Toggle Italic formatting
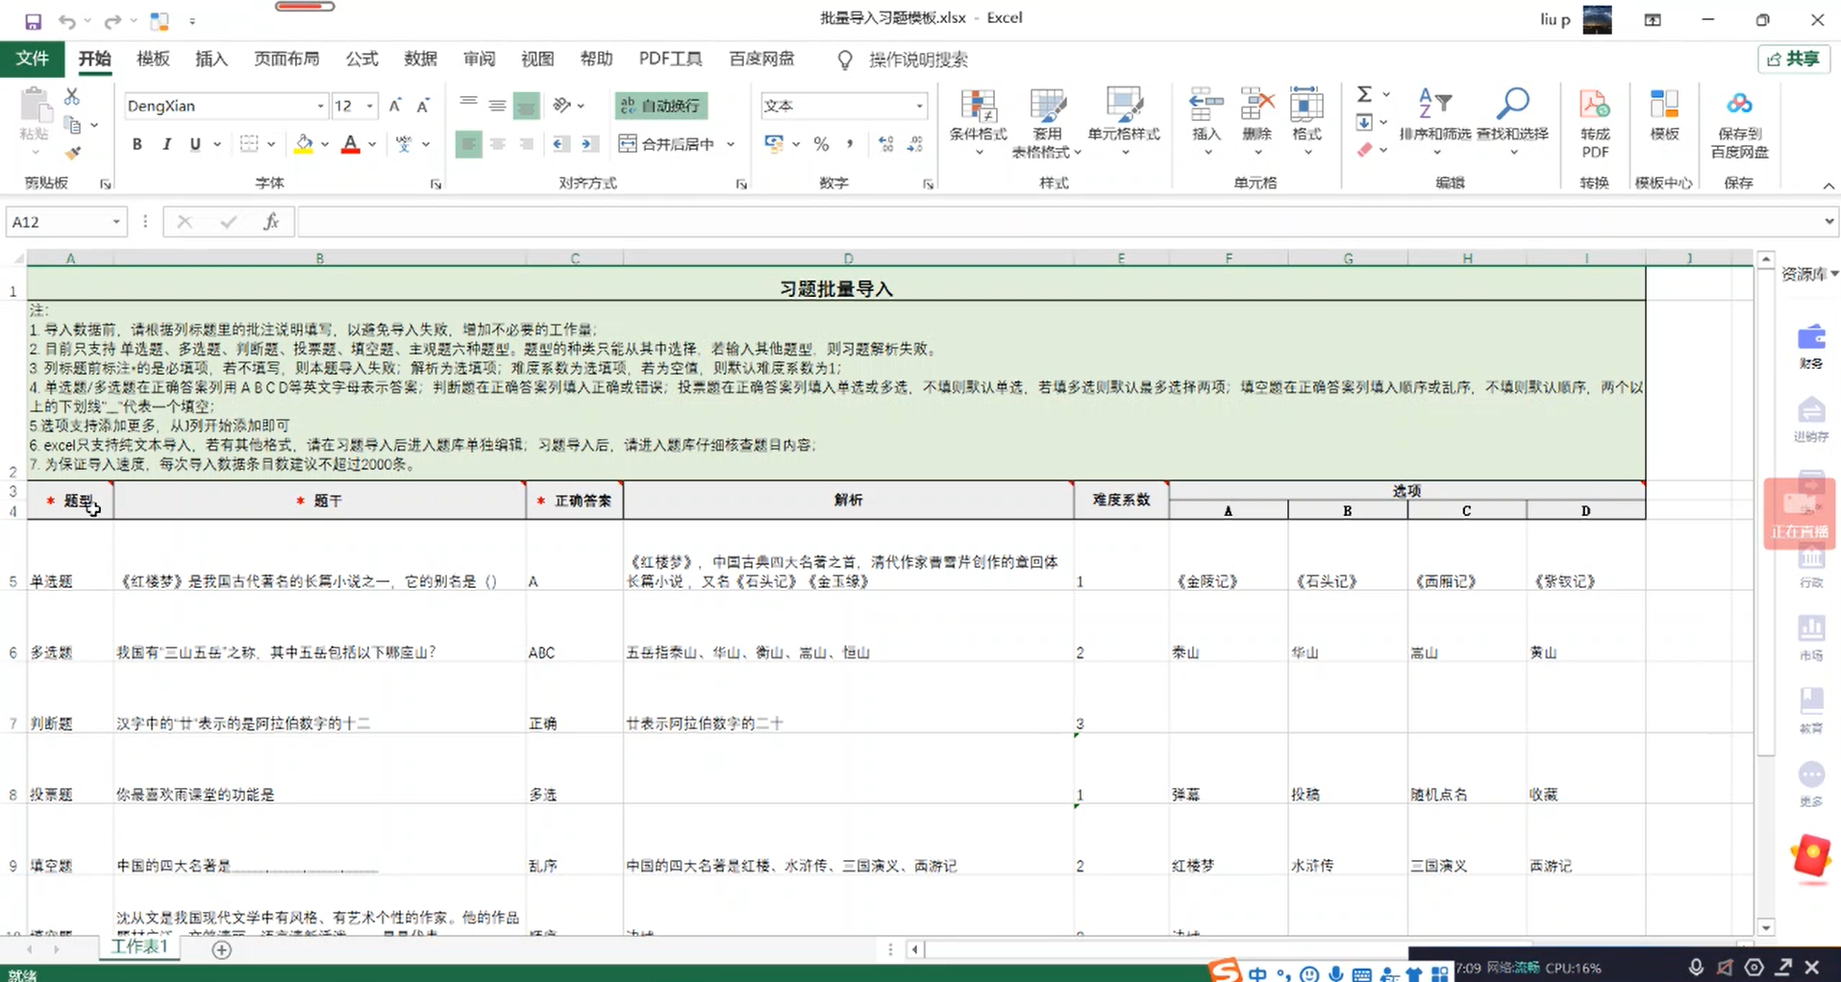The image size is (1841, 982). (x=166, y=144)
